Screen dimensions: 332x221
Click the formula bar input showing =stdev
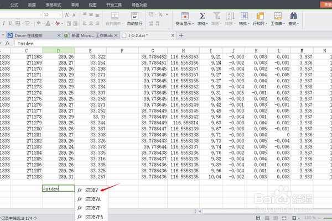(173, 43)
